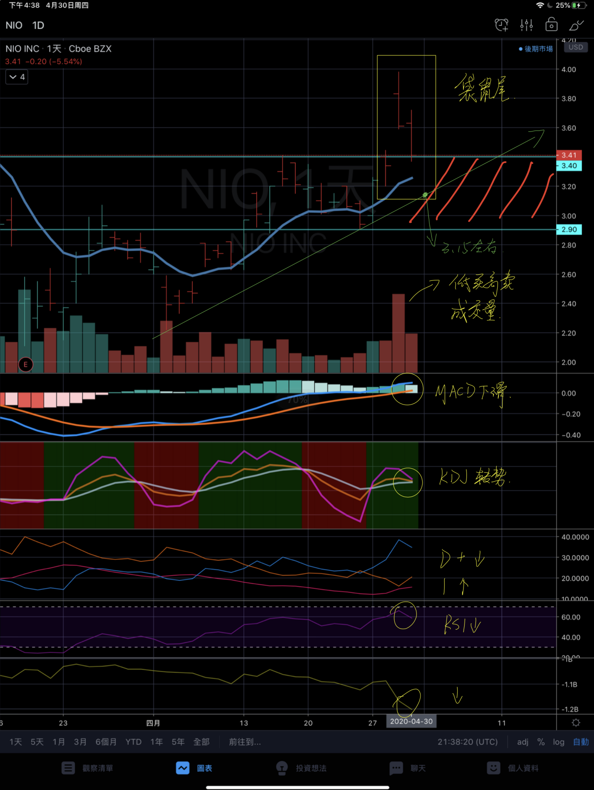The width and height of the screenshot is (594, 790).
Task: Select the 5天 date range
Action: click(x=37, y=742)
